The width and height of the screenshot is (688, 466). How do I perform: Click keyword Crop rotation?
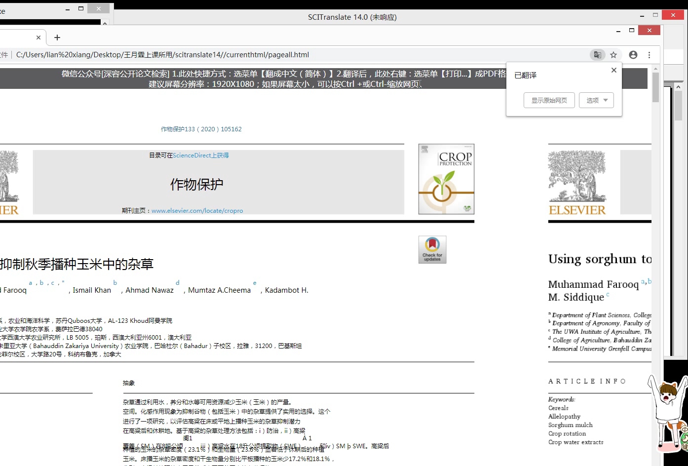[x=567, y=434]
